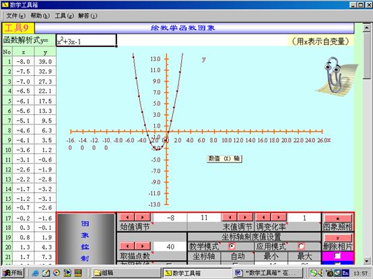Image resolution: width=373 pixels, height=279 pixels.
Task: Switch to 数学工具箱 taskbar button
Action: click(x=197, y=273)
